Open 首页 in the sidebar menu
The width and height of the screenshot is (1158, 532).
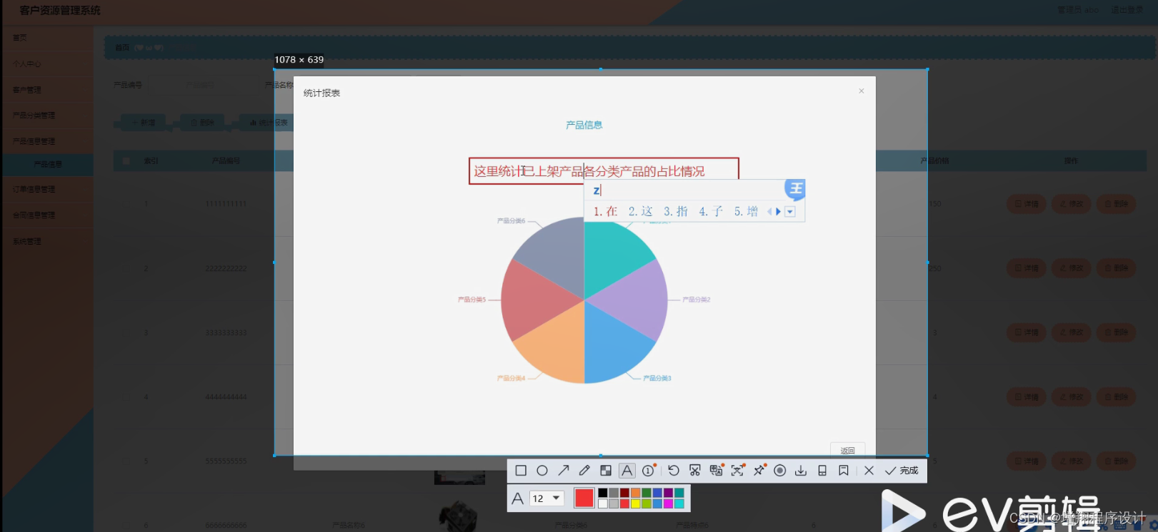pyautogui.click(x=47, y=38)
